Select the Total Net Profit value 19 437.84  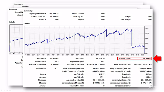click(147, 59)
